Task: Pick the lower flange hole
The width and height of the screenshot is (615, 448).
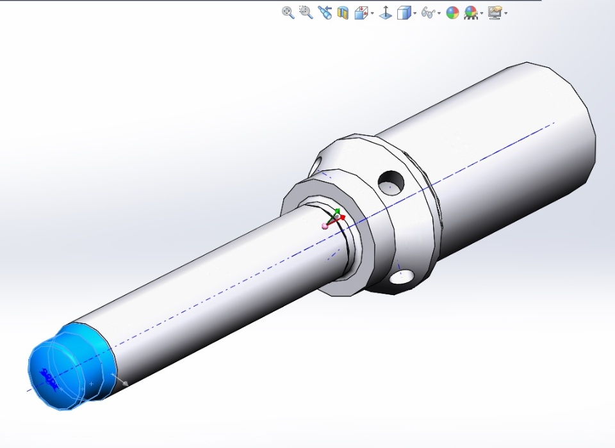Action: 402,277
